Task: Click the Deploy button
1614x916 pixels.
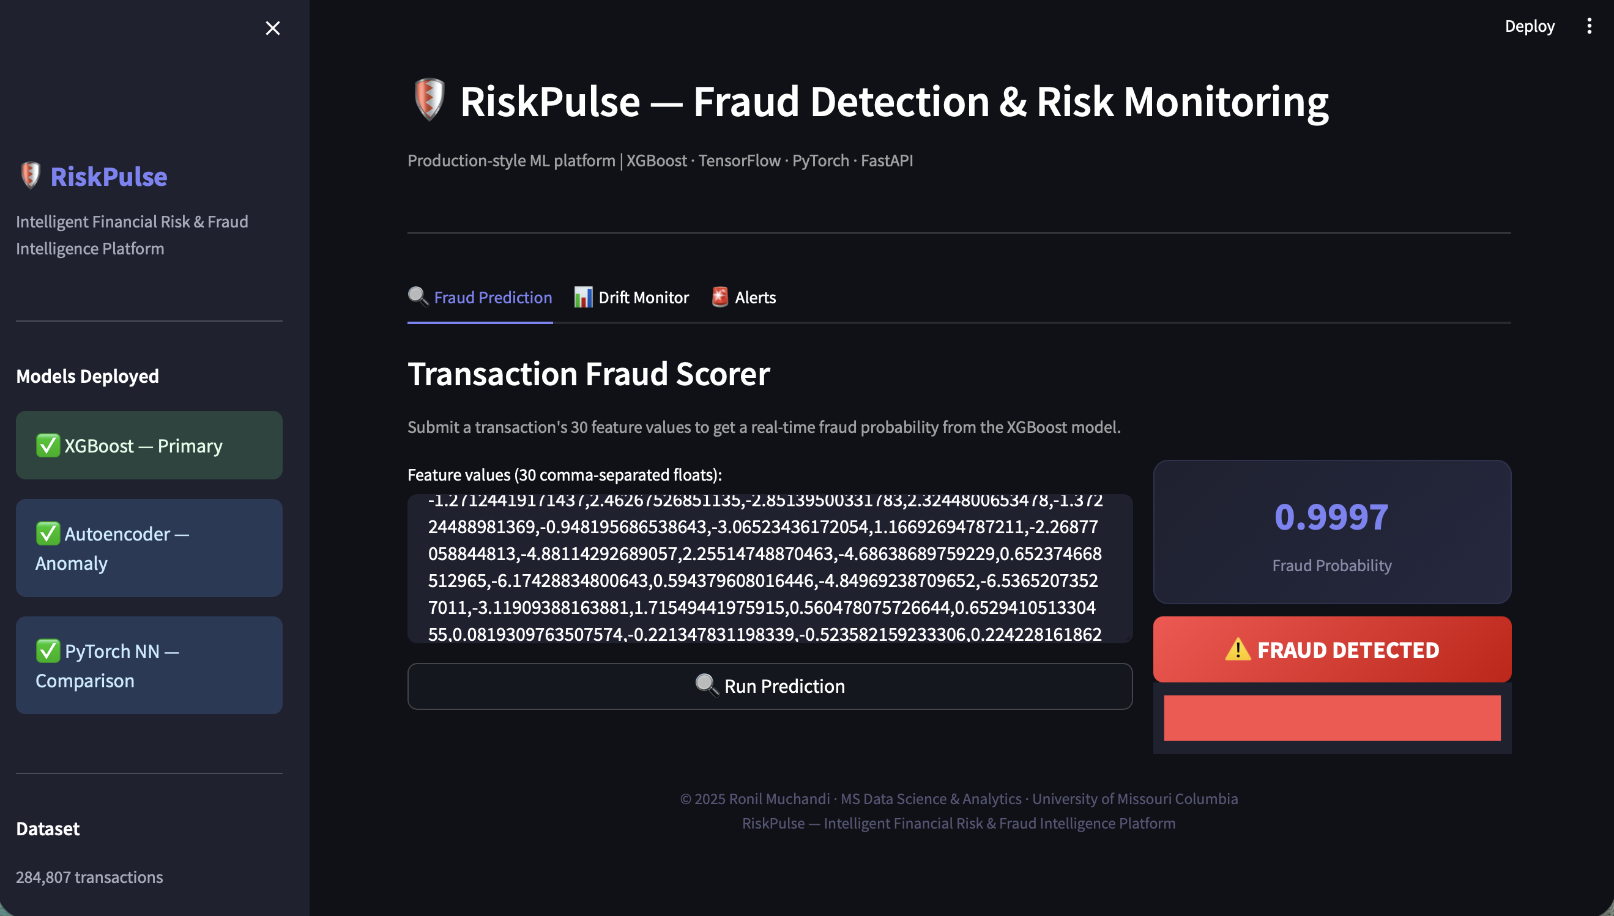Action: click(1529, 26)
